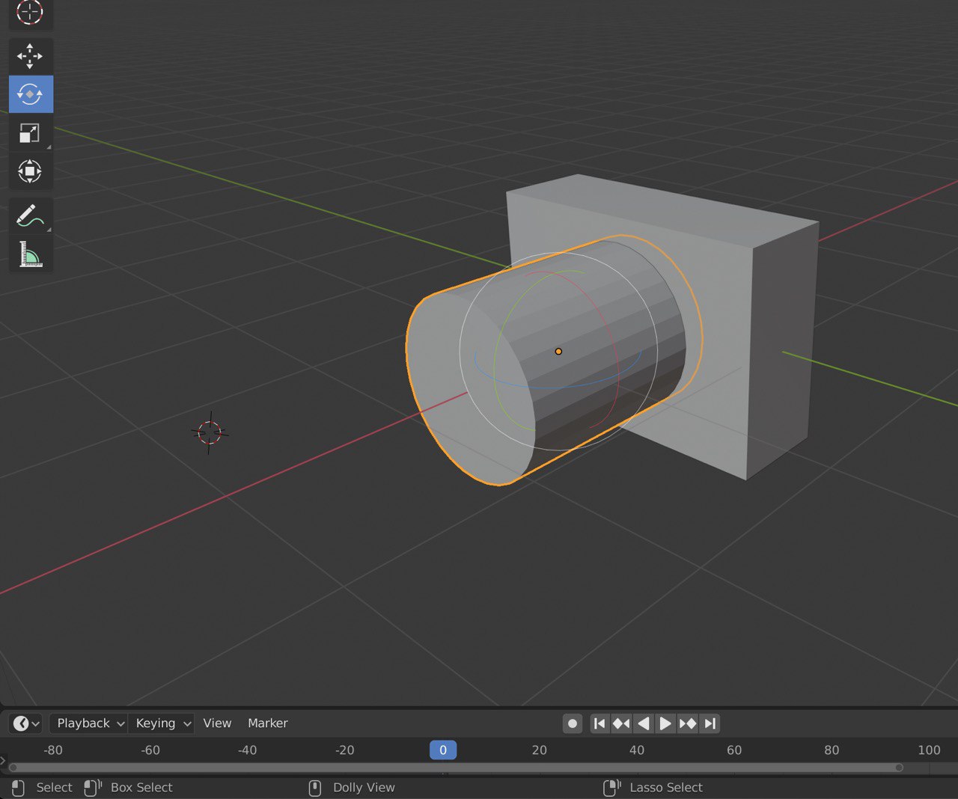Open the timeline editor type dropdown
The height and width of the screenshot is (799, 958).
pyautogui.click(x=25, y=723)
